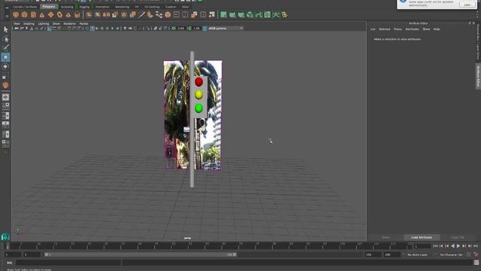Activate the highlighted Move tool
This screenshot has width=481, height=271.
[x=5, y=57]
